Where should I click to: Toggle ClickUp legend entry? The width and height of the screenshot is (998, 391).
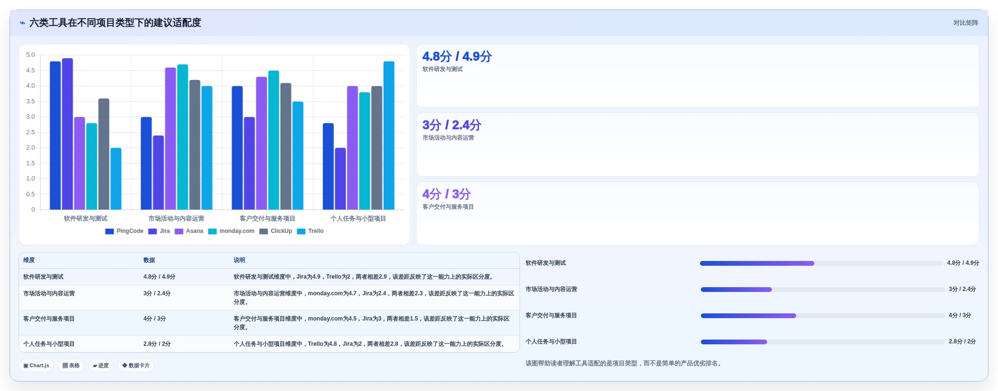[276, 231]
